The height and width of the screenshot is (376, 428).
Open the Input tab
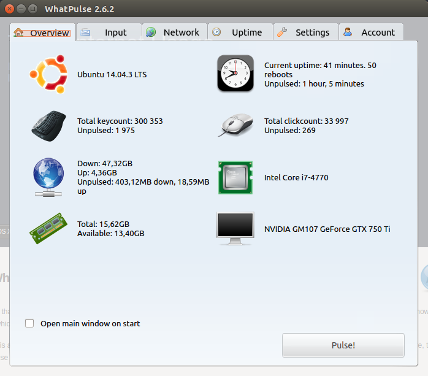point(109,33)
